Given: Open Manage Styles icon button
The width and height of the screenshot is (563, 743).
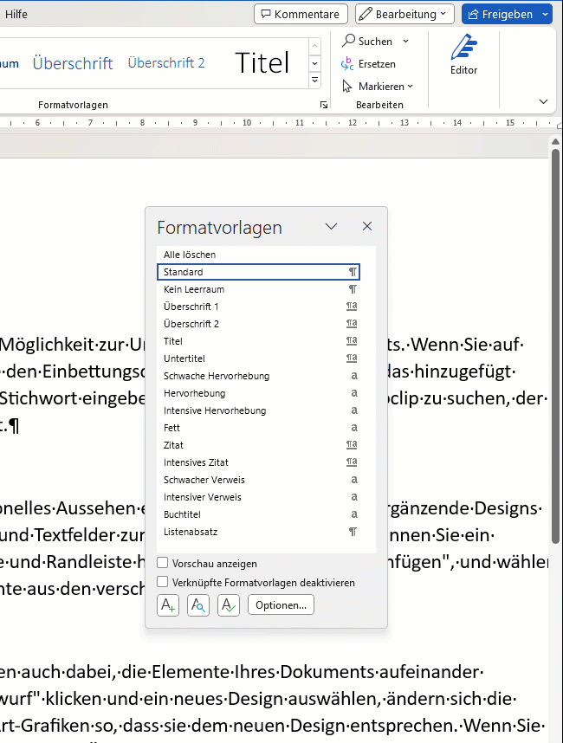Looking at the screenshot, I should coord(229,605).
